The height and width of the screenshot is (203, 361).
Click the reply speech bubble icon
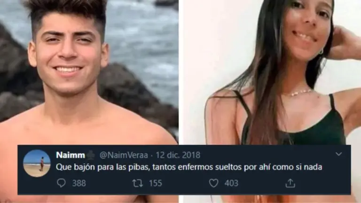[x=61, y=183]
